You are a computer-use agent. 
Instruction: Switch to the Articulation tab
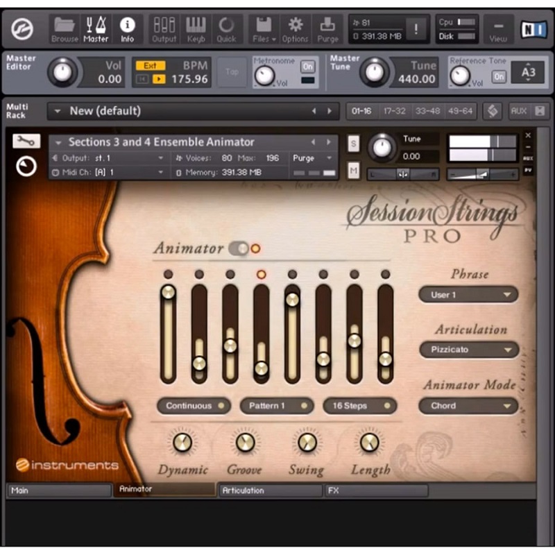tap(269, 490)
